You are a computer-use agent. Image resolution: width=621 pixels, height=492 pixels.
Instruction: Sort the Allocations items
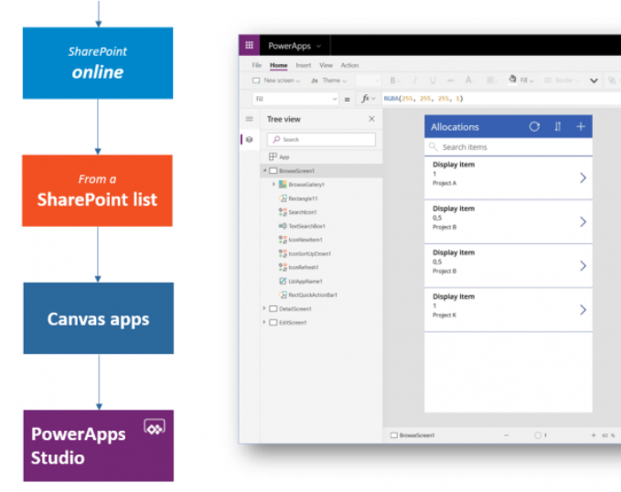coord(558,127)
